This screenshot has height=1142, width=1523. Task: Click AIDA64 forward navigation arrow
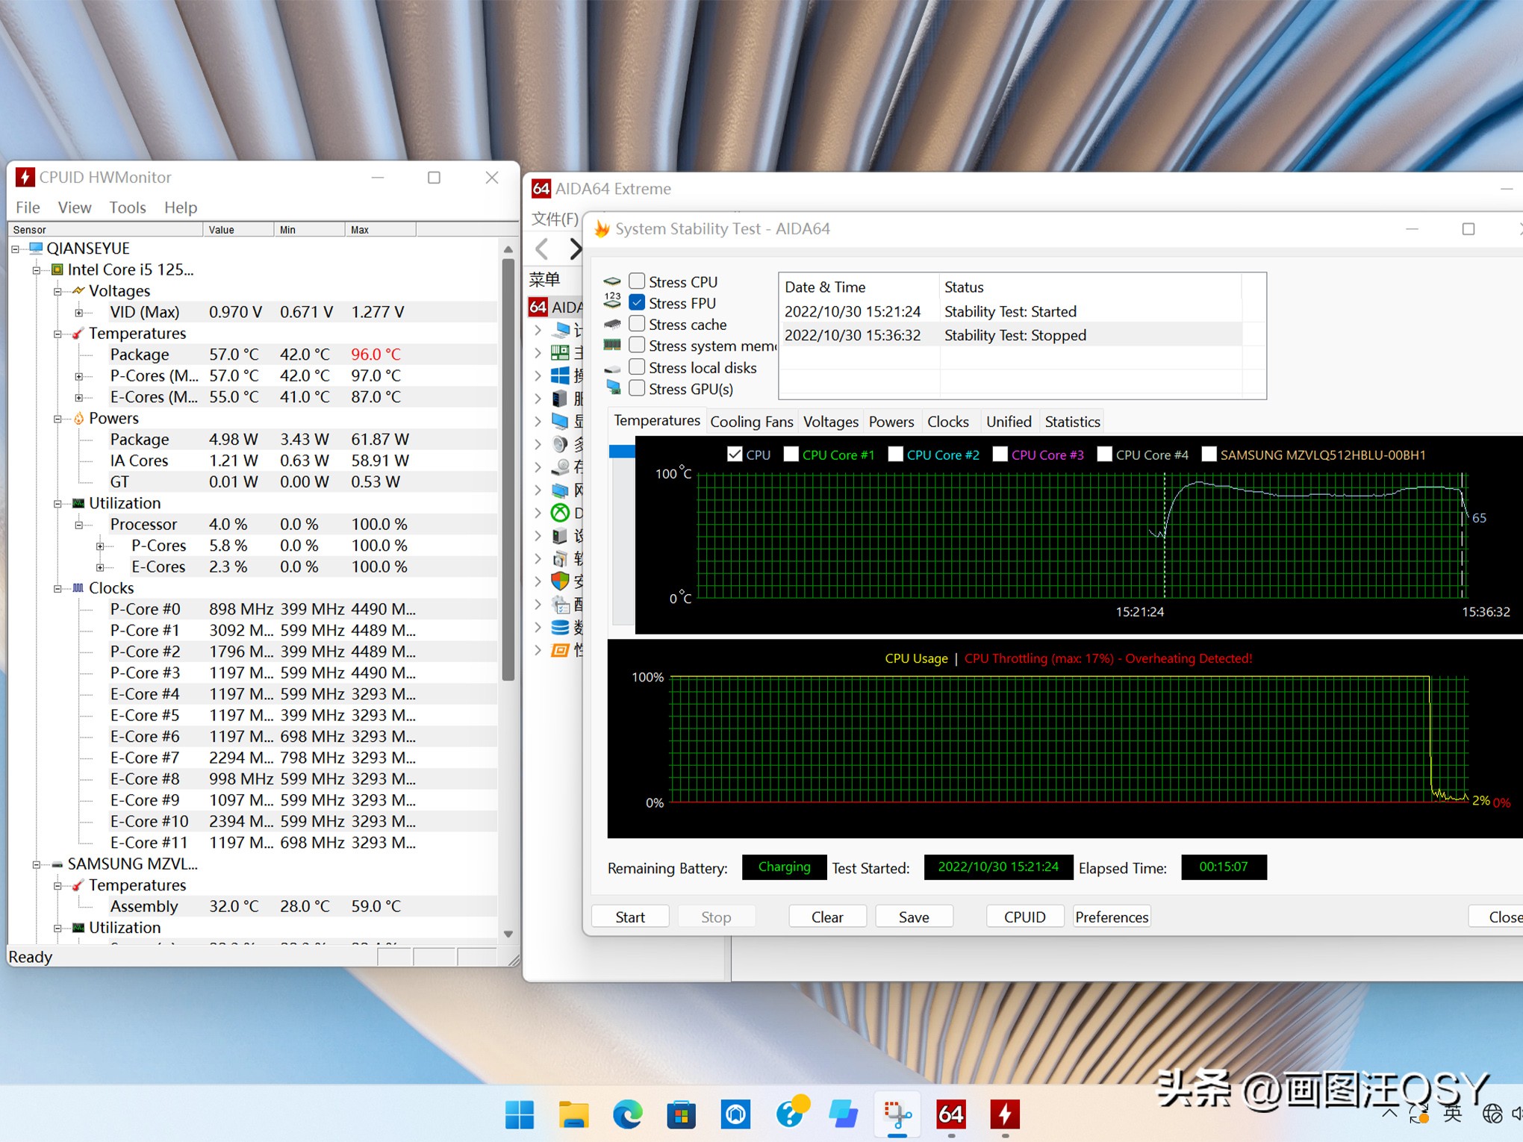tap(574, 249)
